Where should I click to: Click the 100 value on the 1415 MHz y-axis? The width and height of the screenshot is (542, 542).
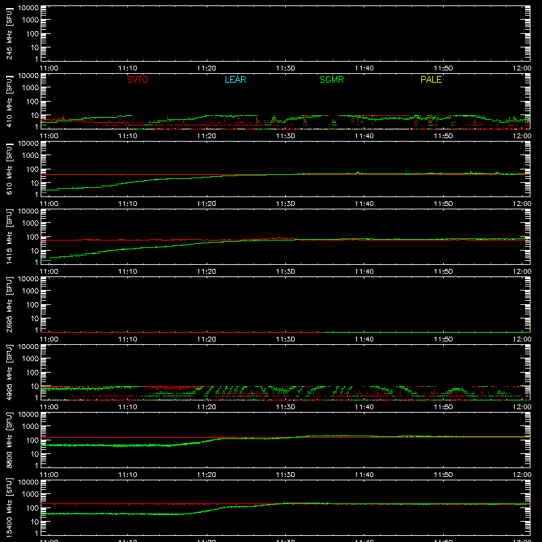(33, 237)
